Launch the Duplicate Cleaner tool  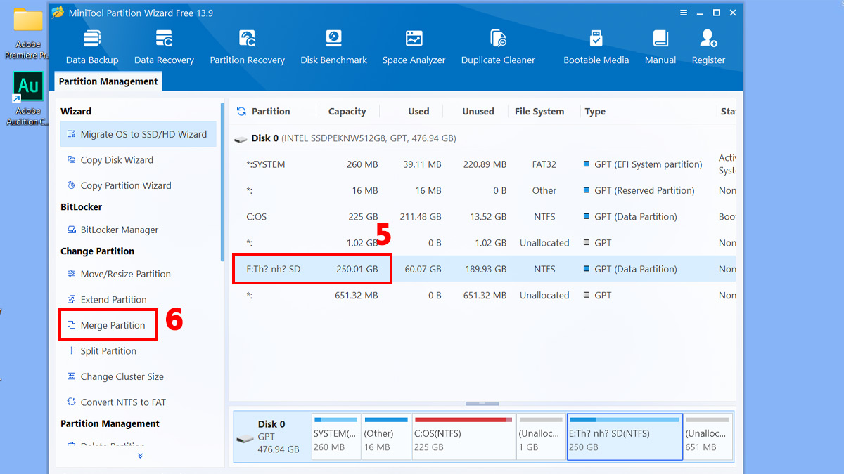(498, 47)
